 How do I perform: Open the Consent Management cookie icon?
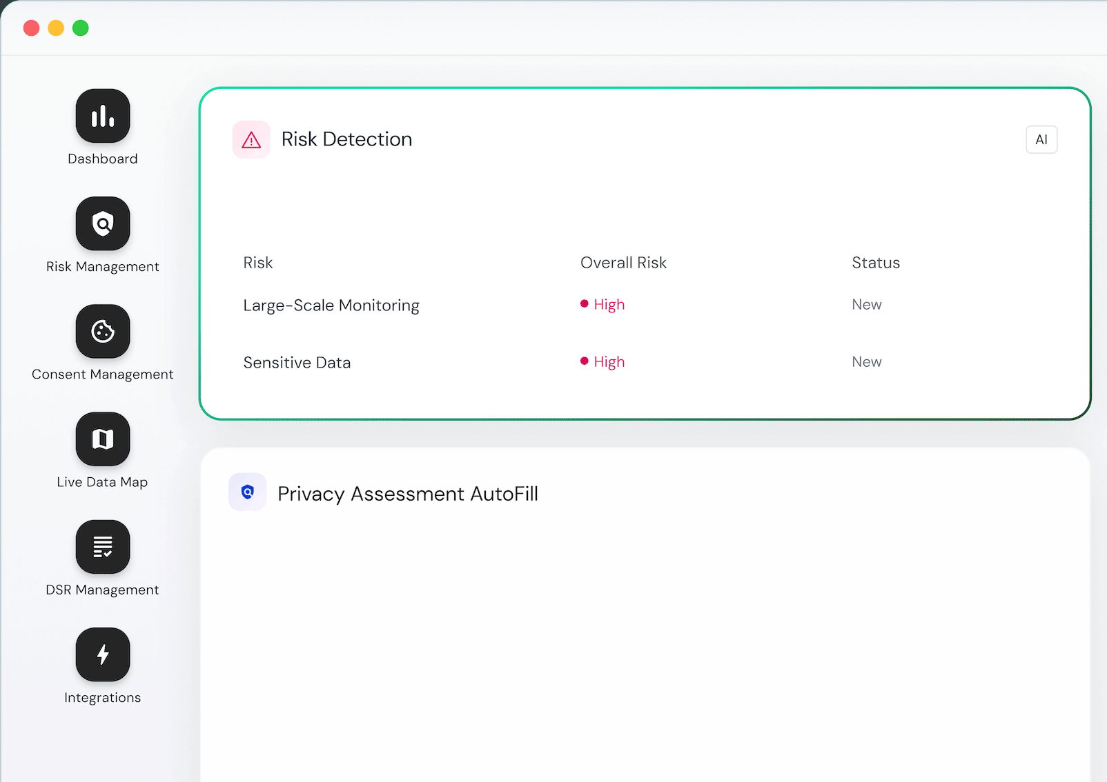coord(103,331)
